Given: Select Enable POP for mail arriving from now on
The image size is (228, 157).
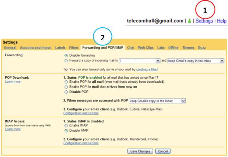Looking at the screenshot, I should (66, 87).
